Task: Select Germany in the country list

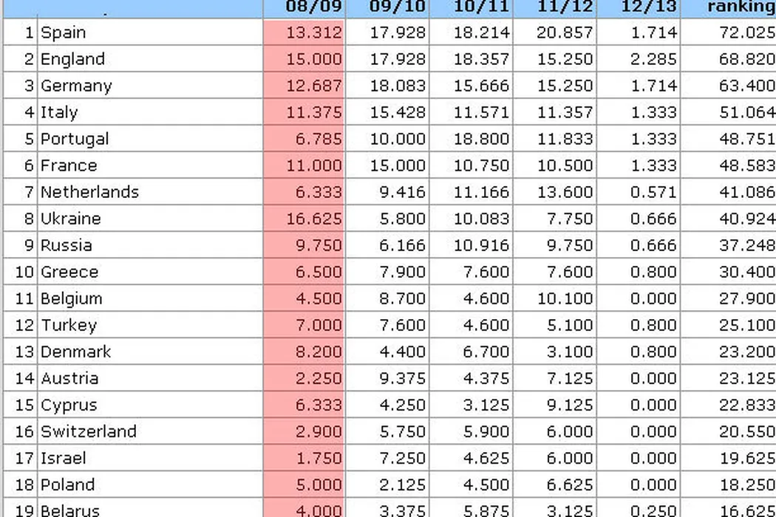Action: [x=76, y=86]
